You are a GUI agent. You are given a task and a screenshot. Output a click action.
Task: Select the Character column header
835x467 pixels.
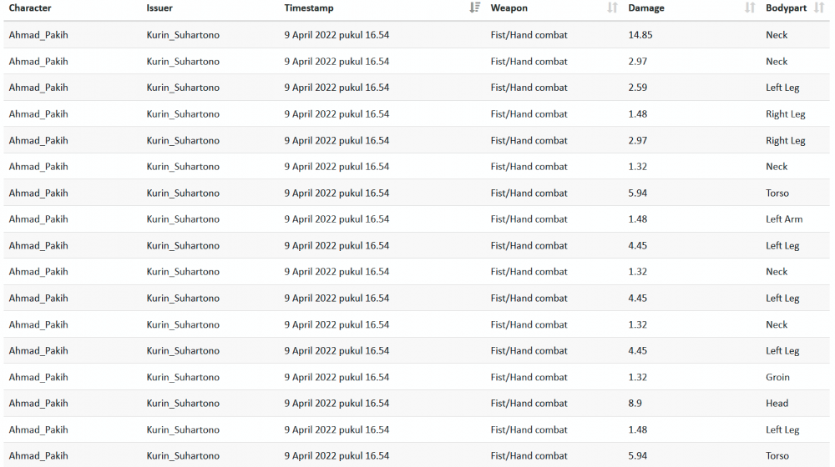pos(30,8)
